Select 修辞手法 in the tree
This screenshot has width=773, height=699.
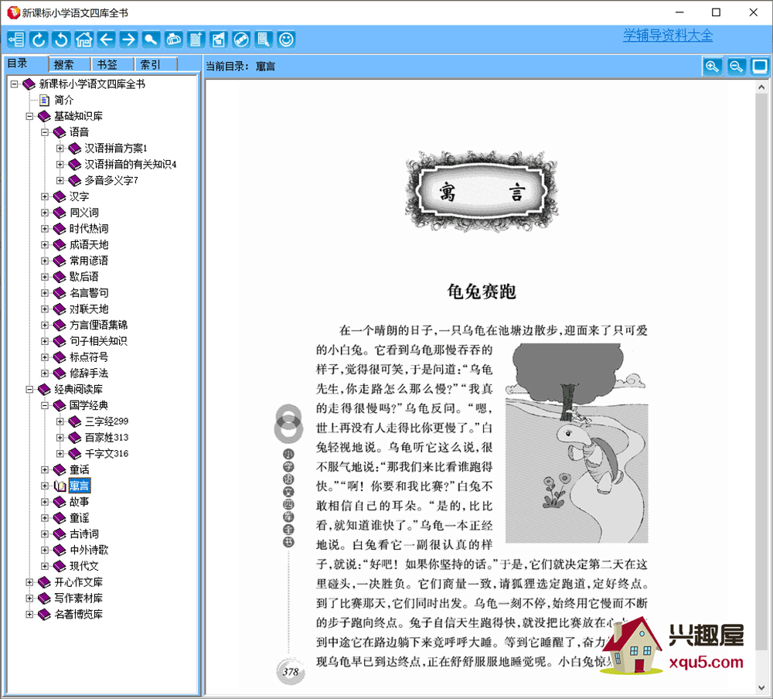(x=89, y=373)
